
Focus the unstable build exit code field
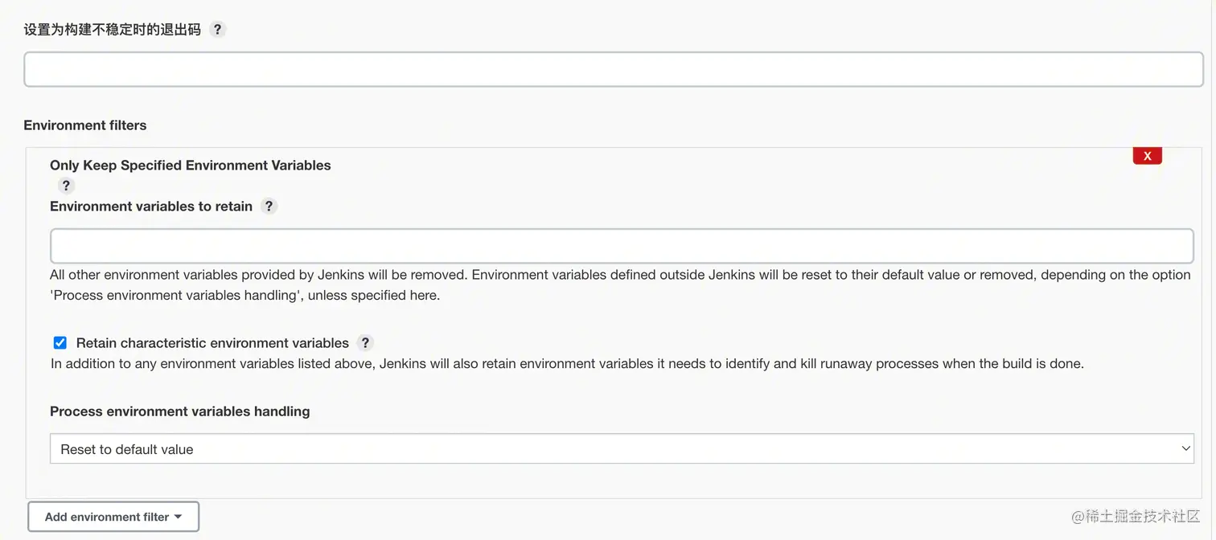coord(613,69)
